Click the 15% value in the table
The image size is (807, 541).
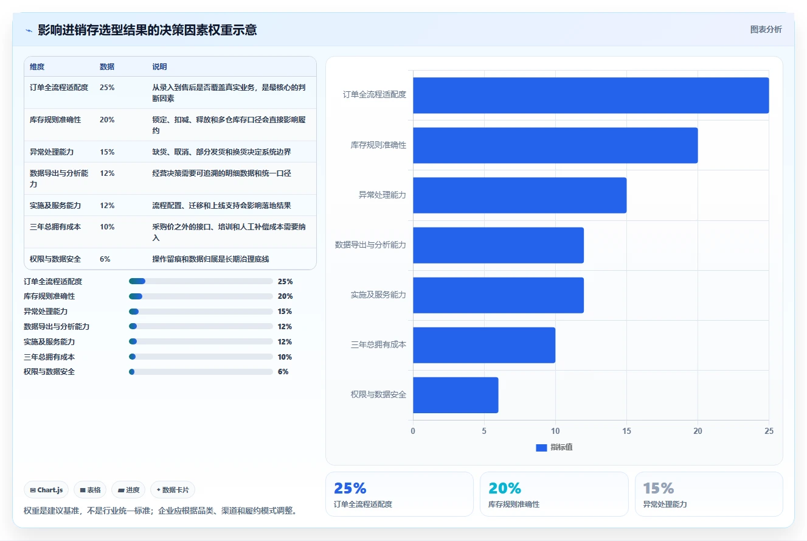click(107, 152)
